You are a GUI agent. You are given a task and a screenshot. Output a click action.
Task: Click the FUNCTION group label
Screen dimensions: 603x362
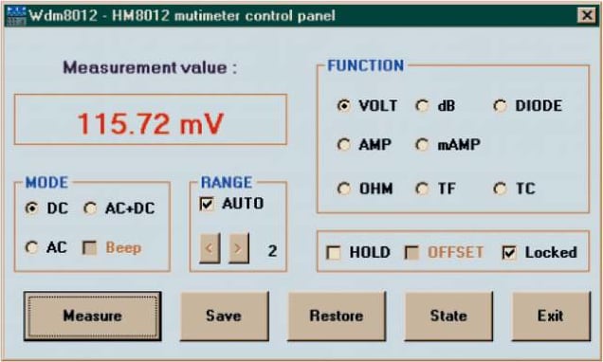coord(365,65)
